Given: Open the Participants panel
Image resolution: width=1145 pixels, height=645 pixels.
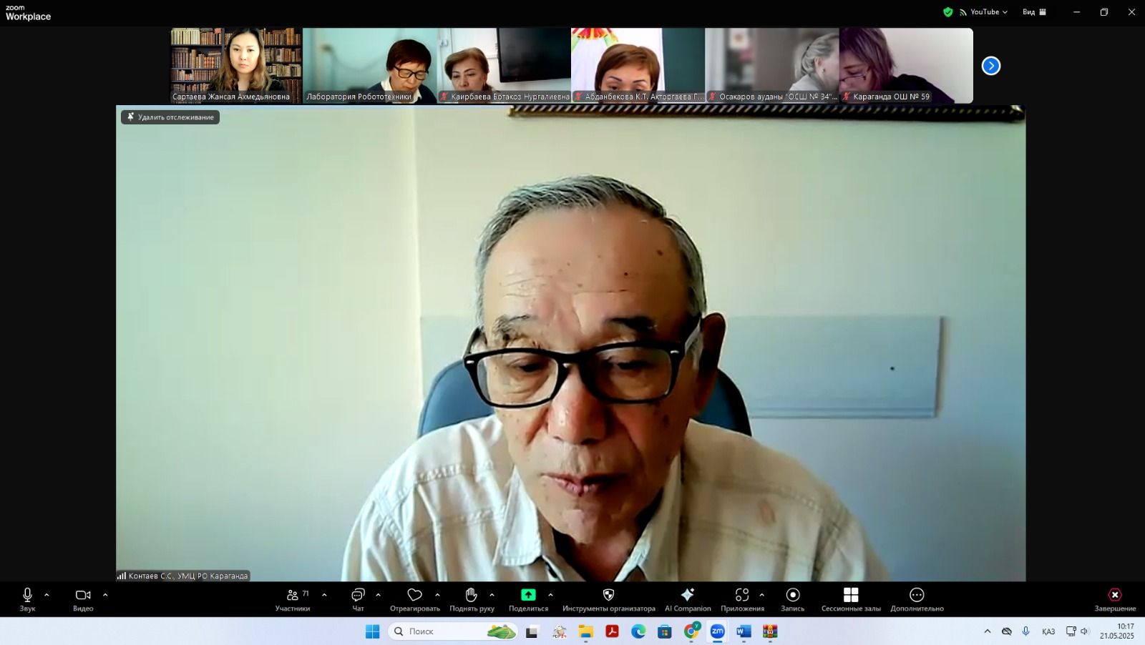Looking at the screenshot, I should pyautogui.click(x=293, y=599).
